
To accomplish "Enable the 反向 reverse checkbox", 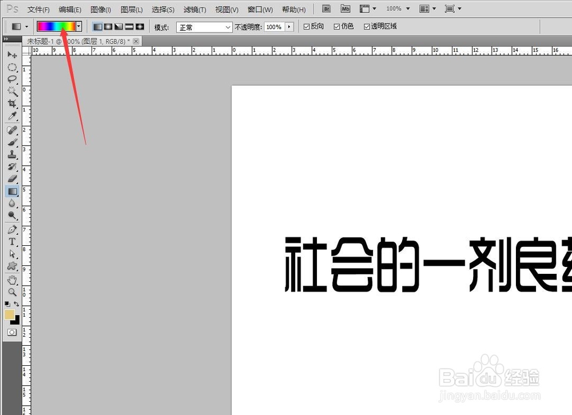I will click(x=307, y=26).
